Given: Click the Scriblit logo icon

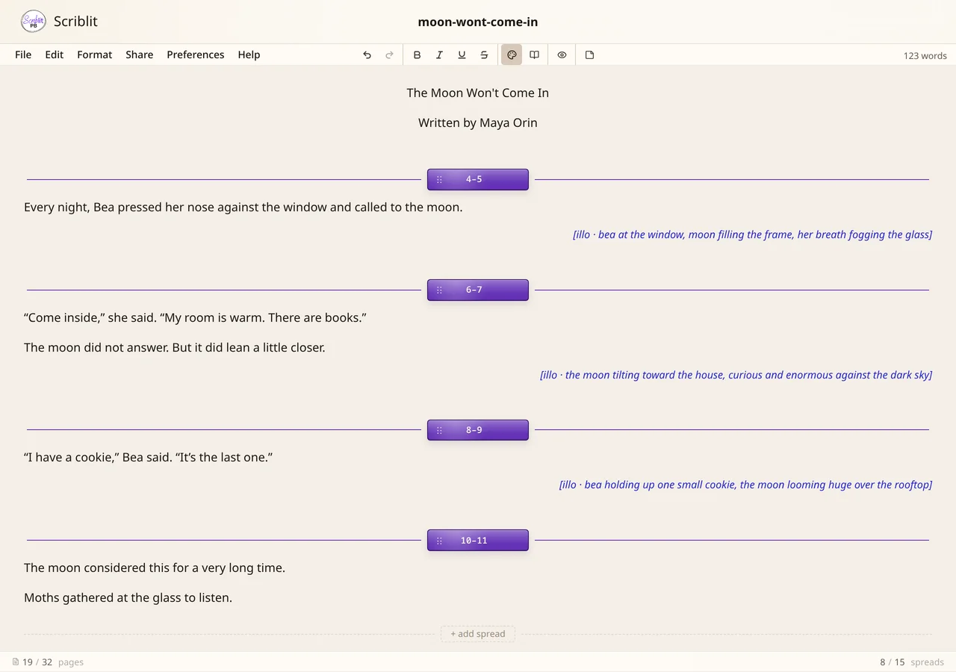Looking at the screenshot, I should point(34,22).
